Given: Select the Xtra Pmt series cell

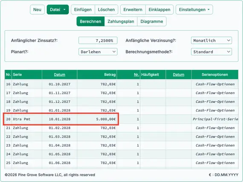Looking at the screenshot, I should coord(27,119).
